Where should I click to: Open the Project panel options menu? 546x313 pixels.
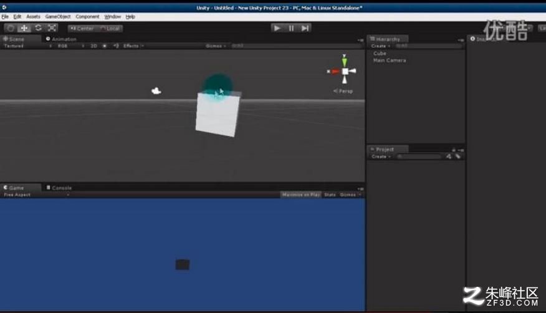[461, 150]
